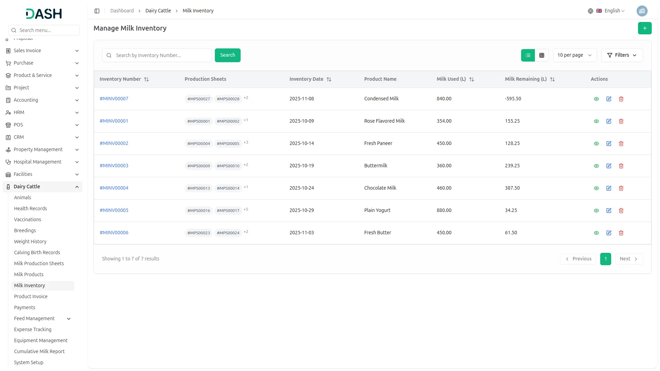This screenshot has width=660, height=371.
Task: Open the 10 per page dropdown
Action: click(574, 55)
